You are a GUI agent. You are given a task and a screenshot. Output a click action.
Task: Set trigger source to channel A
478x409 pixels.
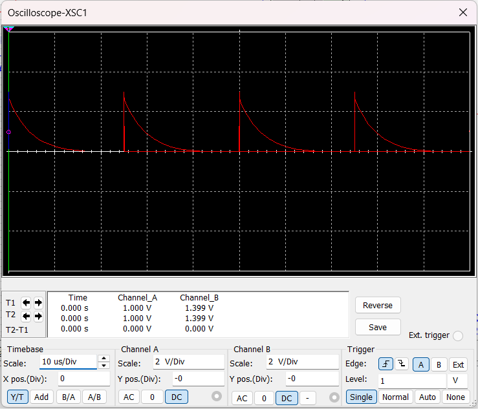coord(421,364)
